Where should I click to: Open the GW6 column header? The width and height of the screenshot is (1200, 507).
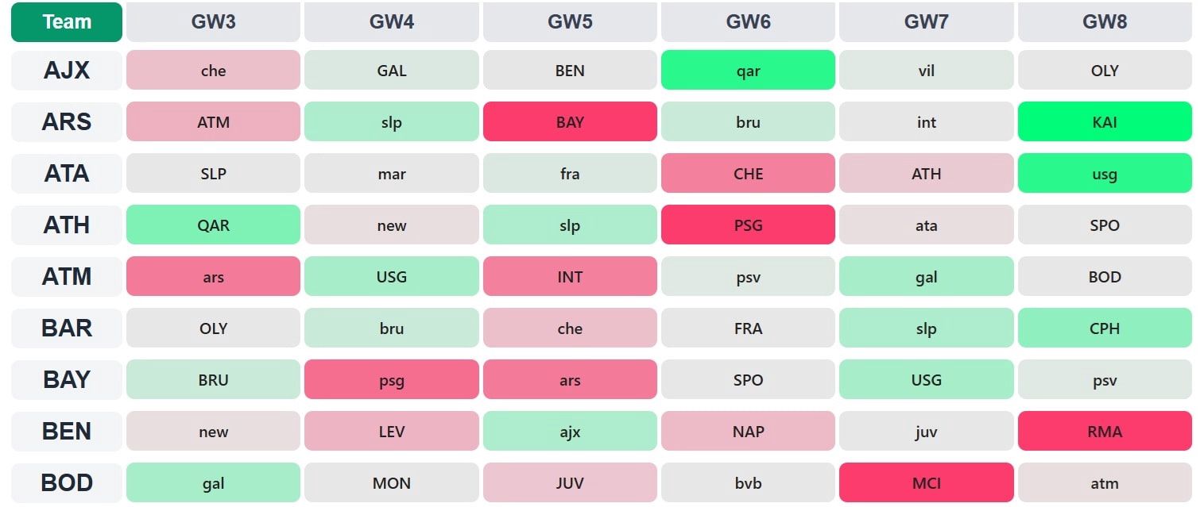pos(748,22)
